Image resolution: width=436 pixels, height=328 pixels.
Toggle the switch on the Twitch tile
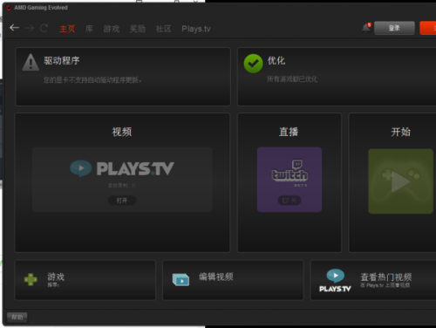coord(290,201)
